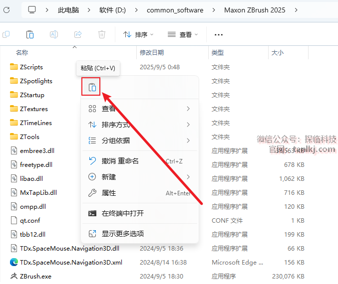
Task: Select the MxTapLib.dll file icon
Action: click(14, 192)
